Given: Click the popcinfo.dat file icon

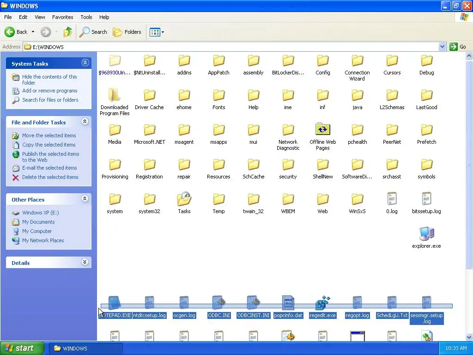Looking at the screenshot, I should [x=288, y=303].
